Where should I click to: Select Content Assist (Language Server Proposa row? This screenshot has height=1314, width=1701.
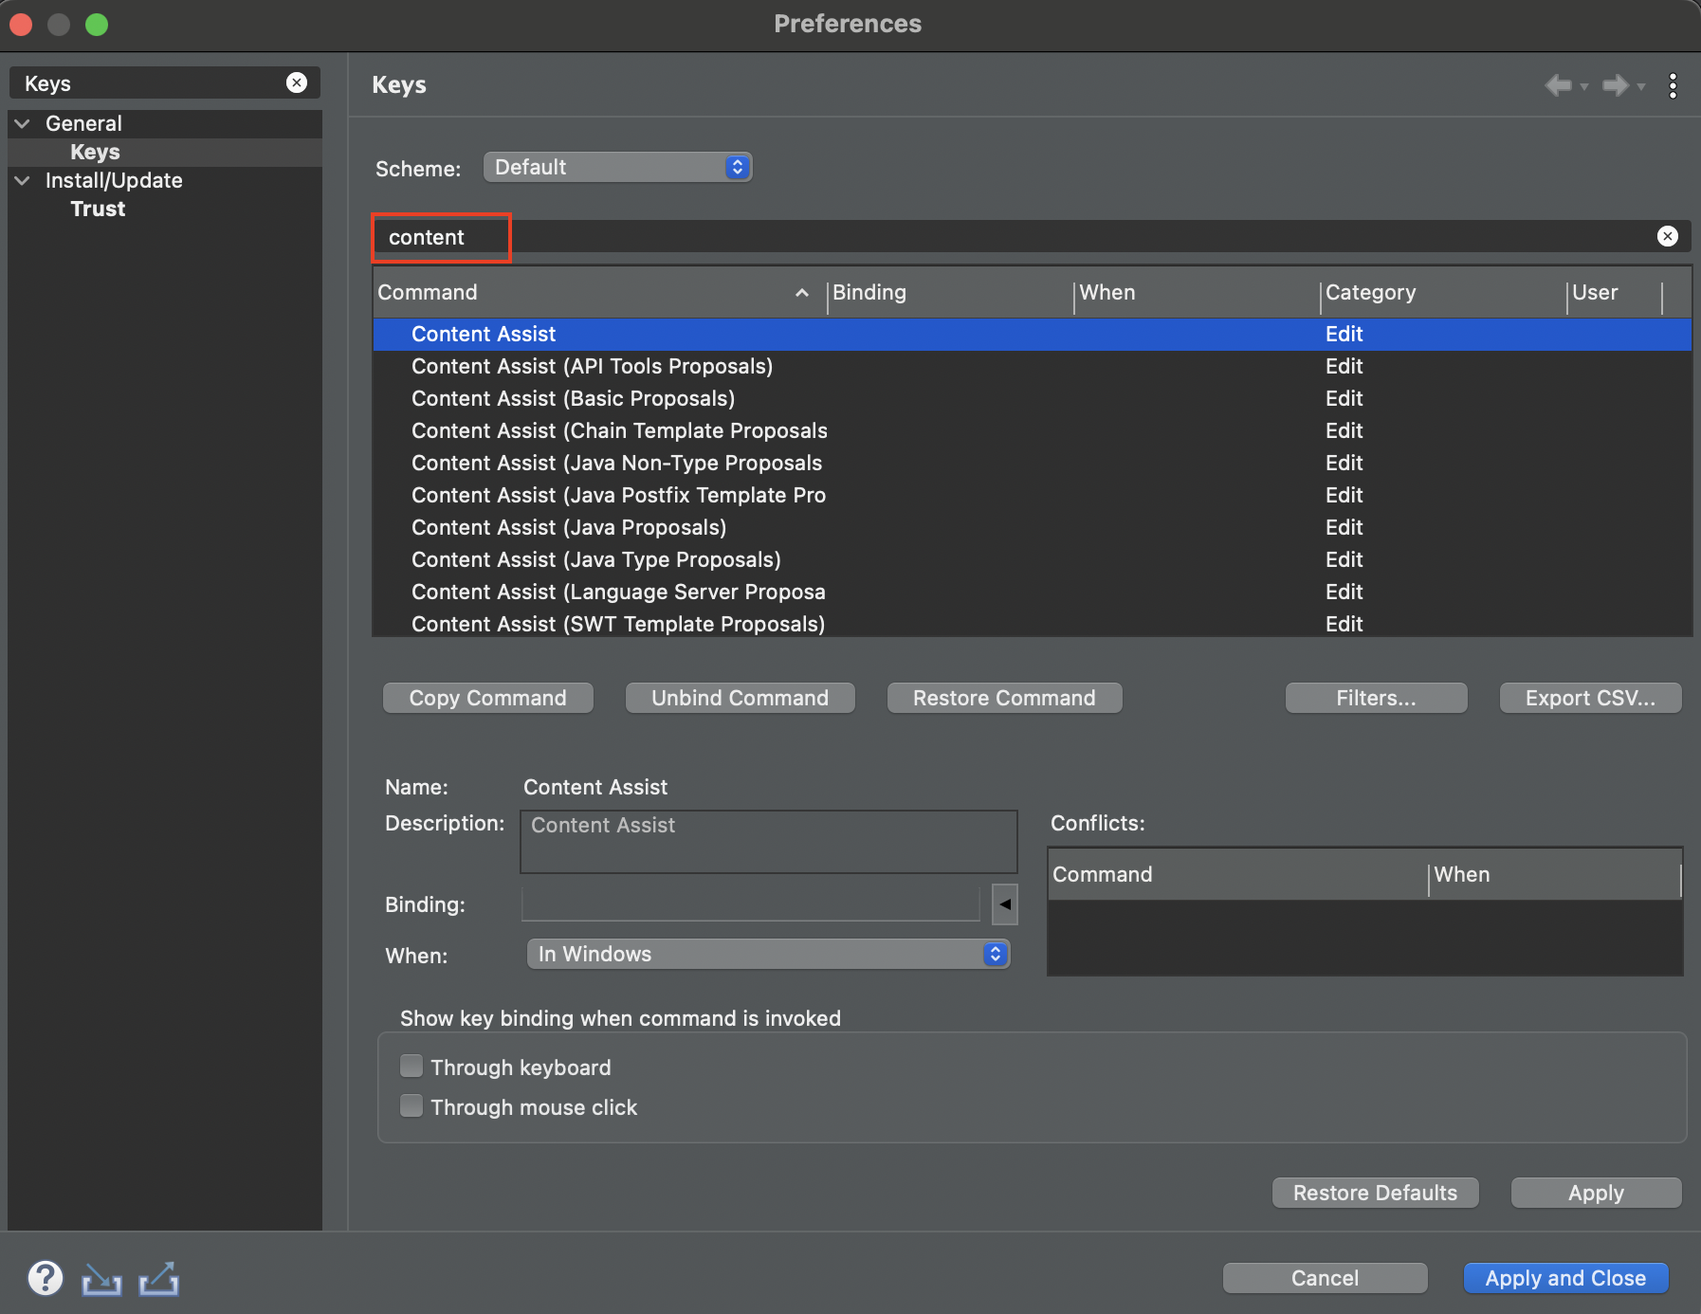(x=1033, y=592)
